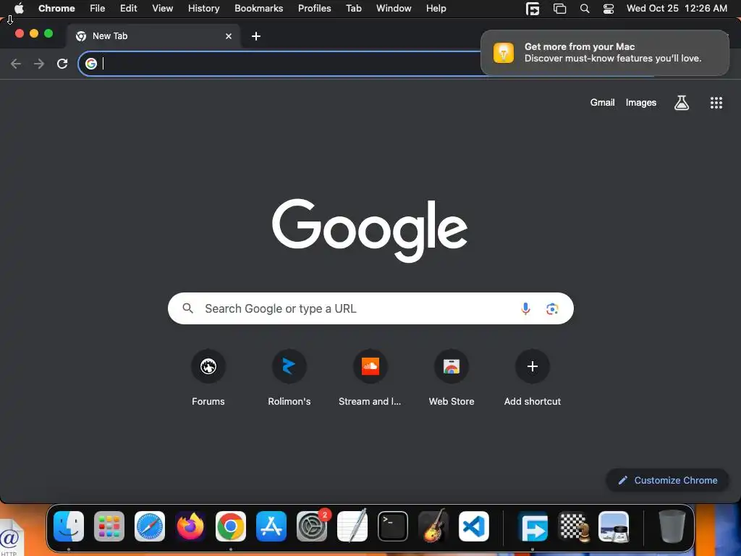
Task: Open the Tab menu
Action: [354, 9]
